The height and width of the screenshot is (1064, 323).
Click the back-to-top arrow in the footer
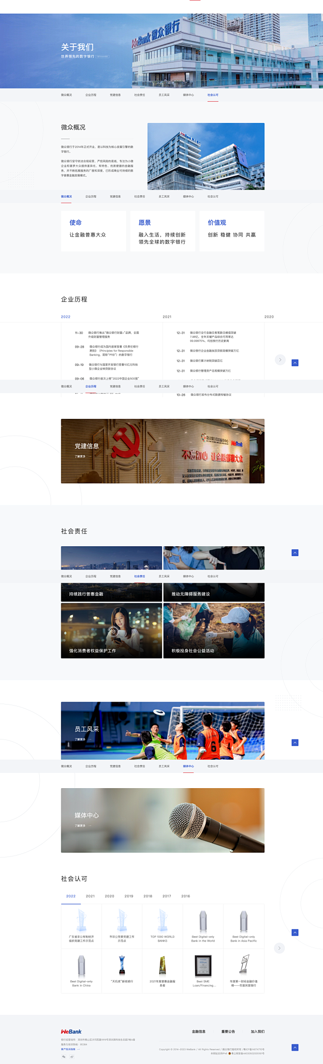(x=295, y=1047)
